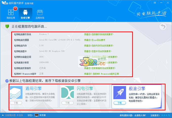Click the 303G disk space value
The width and height of the screenshot is (172, 118).
coord(41,57)
